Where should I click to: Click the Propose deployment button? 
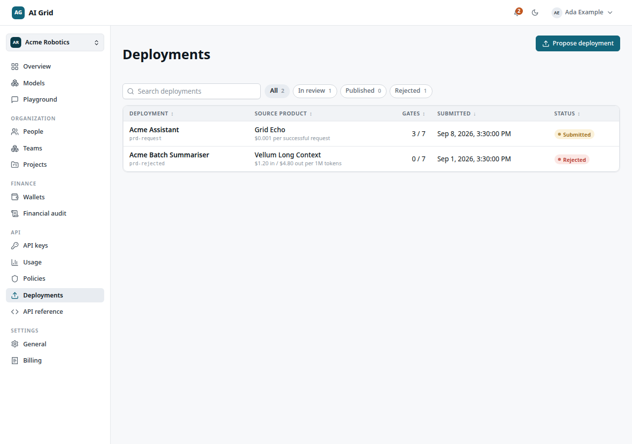point(578,43)
